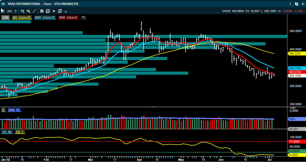Click the 433.2732 red price tag

coord(297,72)
